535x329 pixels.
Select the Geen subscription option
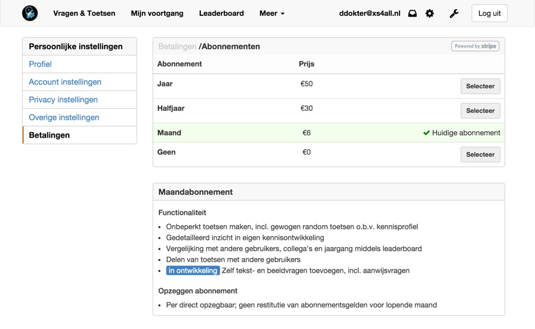coord(480,154)
